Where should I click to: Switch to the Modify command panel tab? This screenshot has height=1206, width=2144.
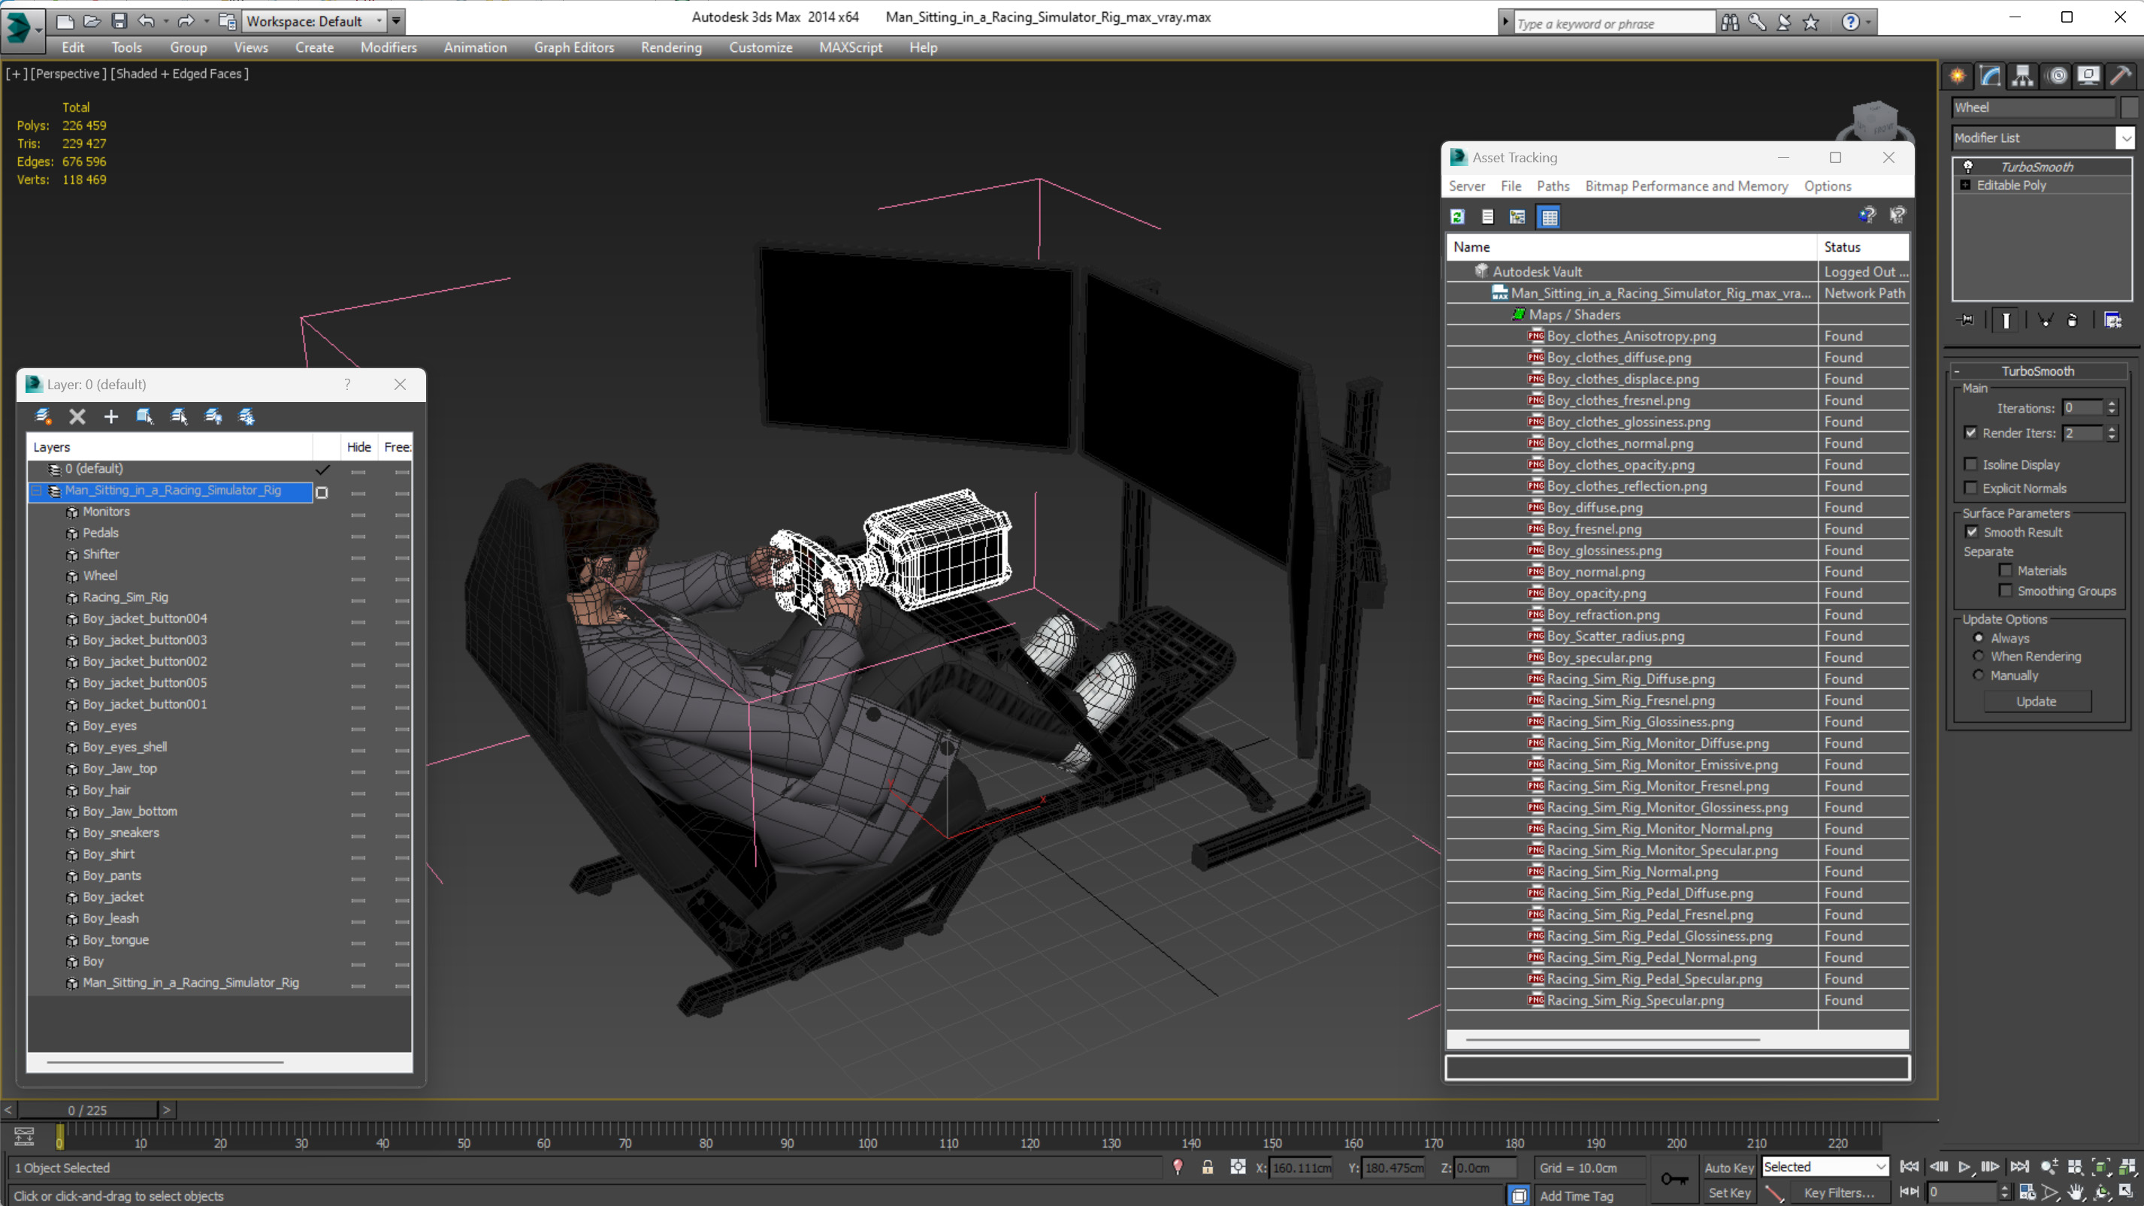pos(1990,76)
